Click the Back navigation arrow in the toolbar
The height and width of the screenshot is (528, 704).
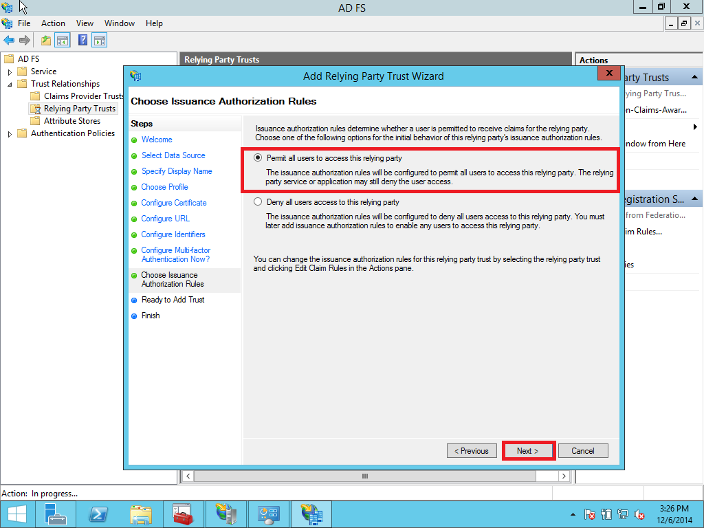pos(9,40)
